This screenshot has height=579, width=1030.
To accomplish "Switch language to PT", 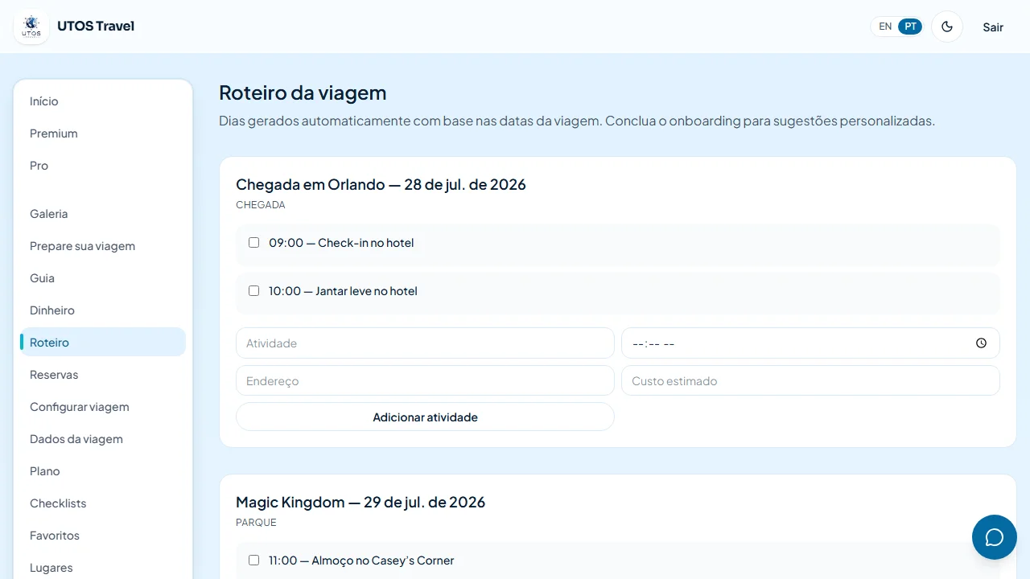I will 910,27.
